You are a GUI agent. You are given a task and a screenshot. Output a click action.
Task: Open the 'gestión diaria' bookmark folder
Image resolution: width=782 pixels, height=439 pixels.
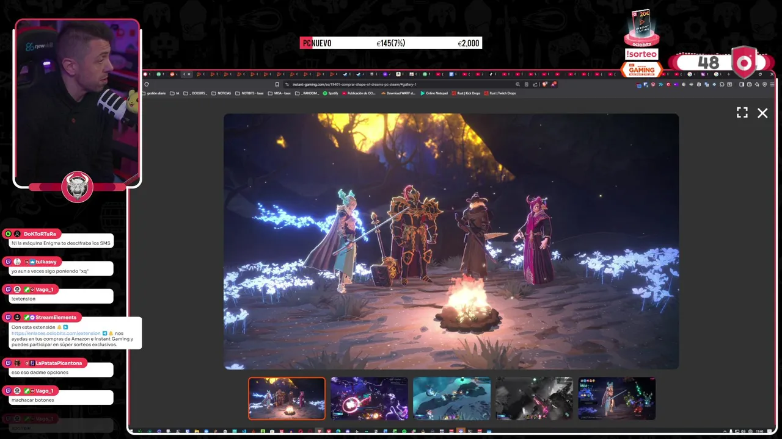click(x=155, y=93)
